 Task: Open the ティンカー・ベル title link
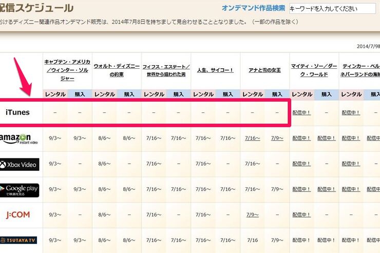(x=360, y=70)
